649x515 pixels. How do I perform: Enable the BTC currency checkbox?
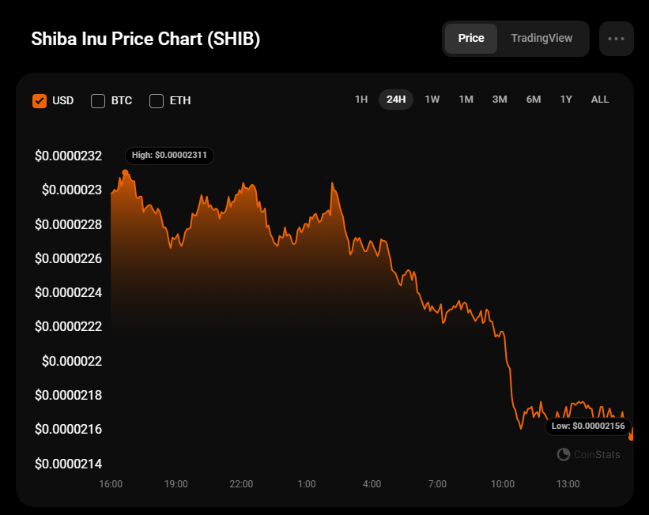pos(98,101)
